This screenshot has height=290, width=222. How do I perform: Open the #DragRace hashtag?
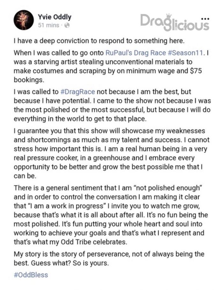pyautogui.click(x=78, y=92)
